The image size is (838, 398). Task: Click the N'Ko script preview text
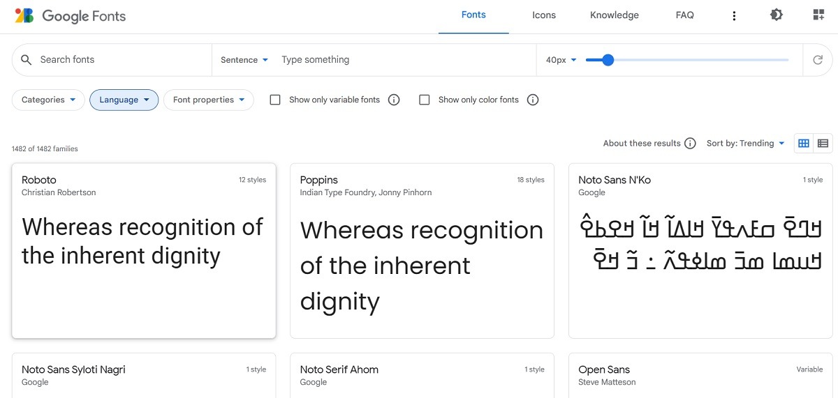(x=700, y=242)
